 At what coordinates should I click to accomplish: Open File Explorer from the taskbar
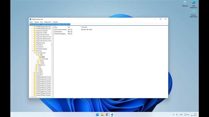(102, 114)
